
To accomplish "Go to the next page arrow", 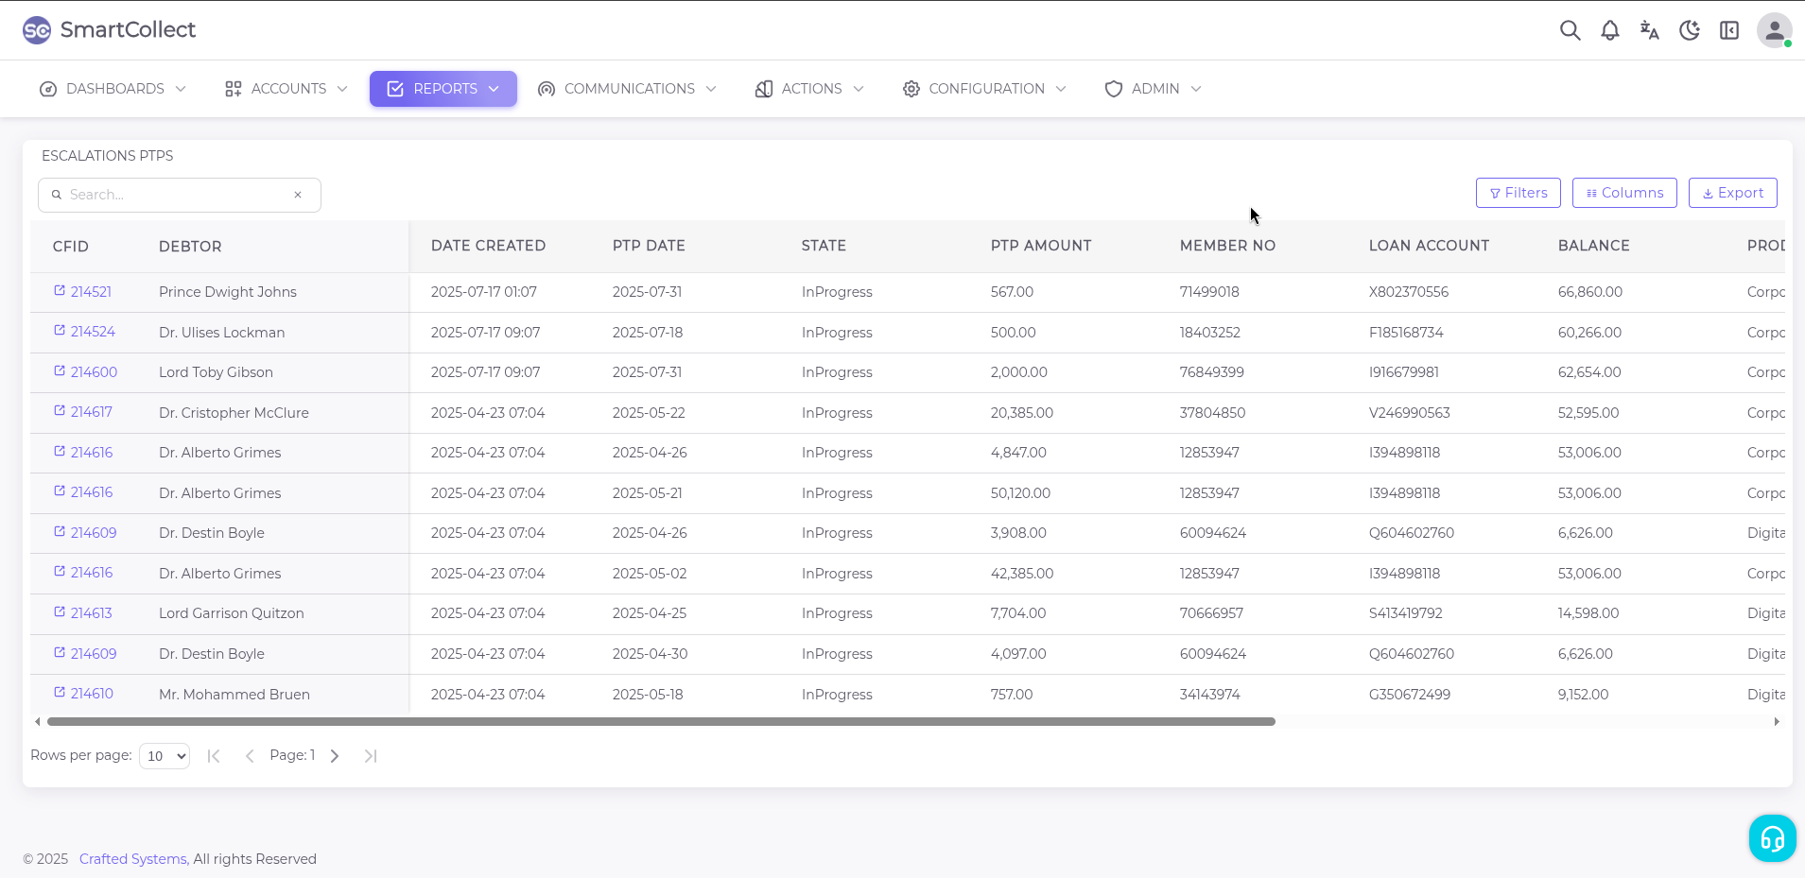I will click(x=335, y=756).
